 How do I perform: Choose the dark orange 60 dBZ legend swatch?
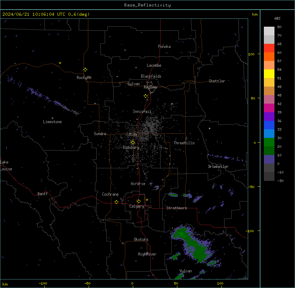(x=269, y=56)
